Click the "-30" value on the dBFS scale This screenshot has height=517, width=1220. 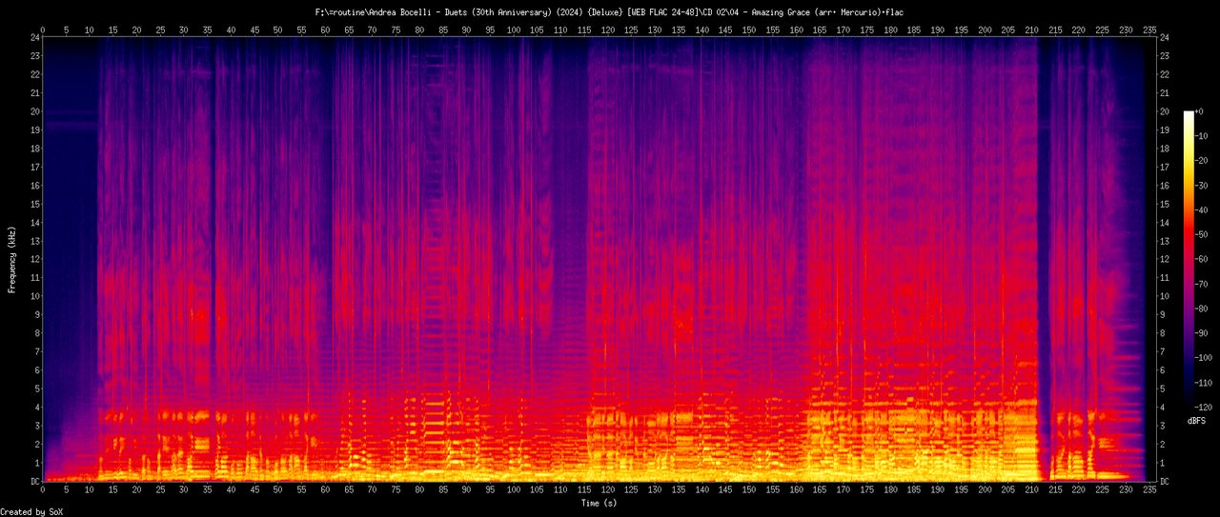pyautogui.click(x=1203, y=186)
